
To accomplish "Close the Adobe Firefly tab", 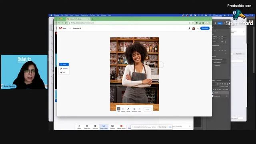I will (89, 19).
